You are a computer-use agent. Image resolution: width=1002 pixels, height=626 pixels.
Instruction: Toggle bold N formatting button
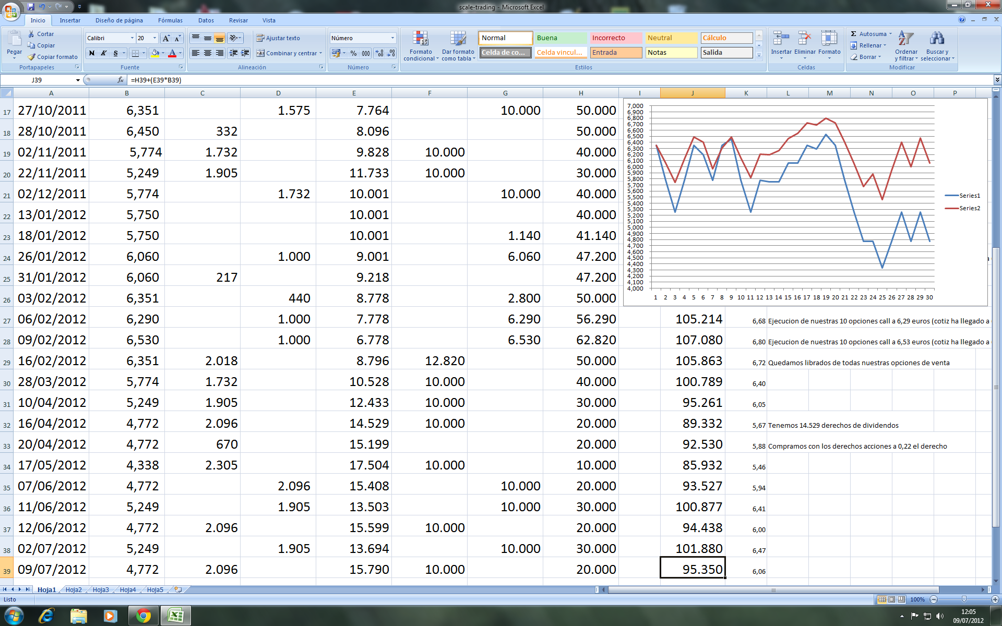(x=92, y=53)
